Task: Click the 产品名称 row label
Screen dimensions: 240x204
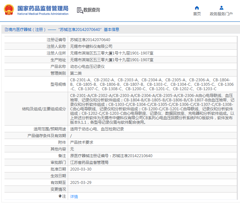Action: click(x=58, y=67)
